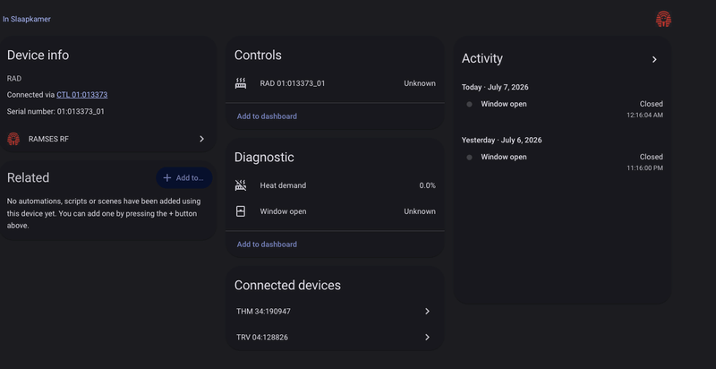716x369 pixels.
Task: Click the Activity card heading
Action: click(x=482, y=58)
